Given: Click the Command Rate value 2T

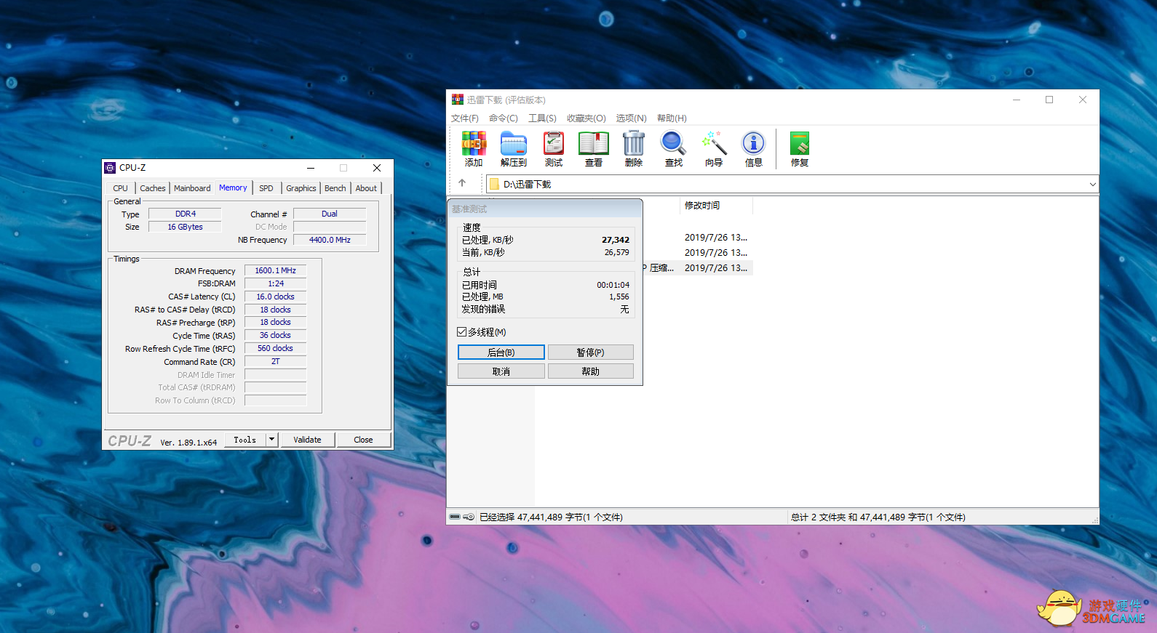Looking at the screenshot, I should point(276,361).
